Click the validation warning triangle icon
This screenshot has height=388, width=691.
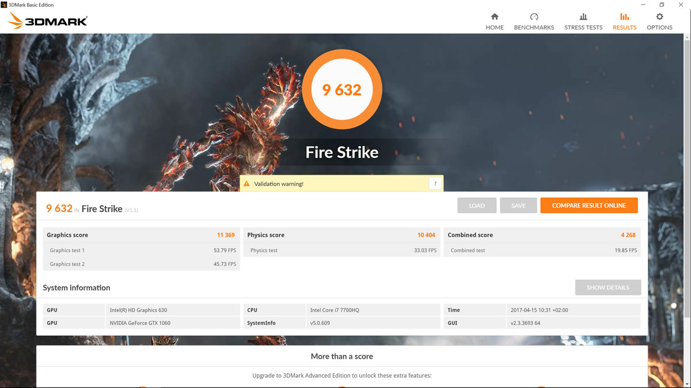[246, 184]
